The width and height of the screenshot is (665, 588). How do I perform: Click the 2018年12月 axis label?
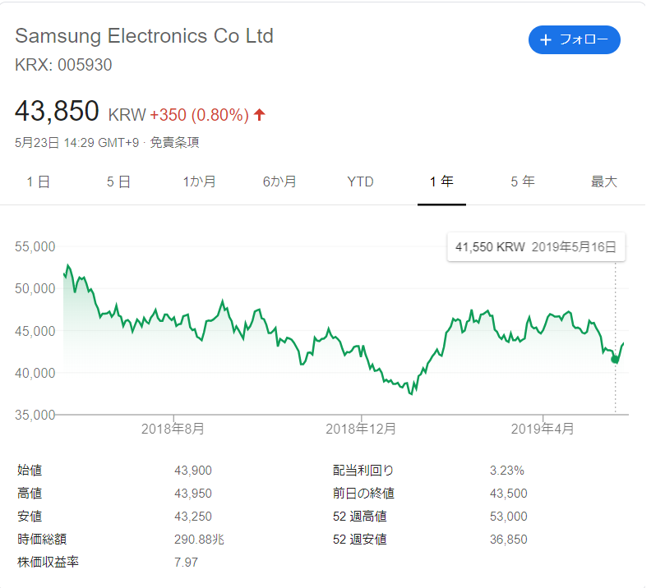(x=361, y=428)
